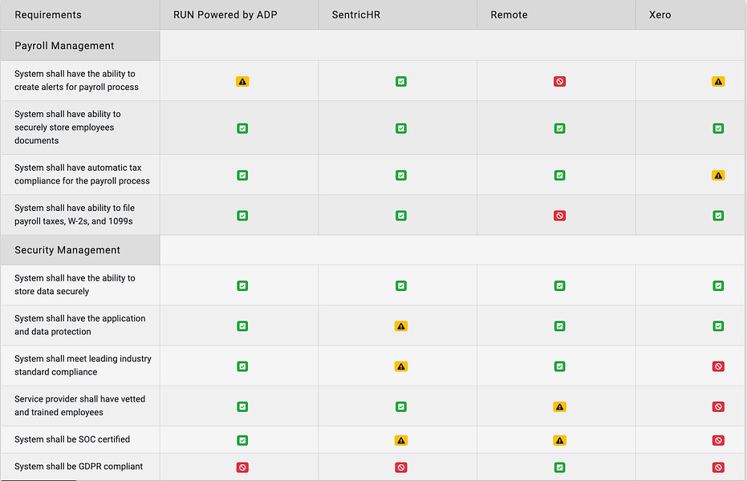Click Remote check for storing employee documents
The height and width of the screenshot is (481, 747).
point(560,128)
